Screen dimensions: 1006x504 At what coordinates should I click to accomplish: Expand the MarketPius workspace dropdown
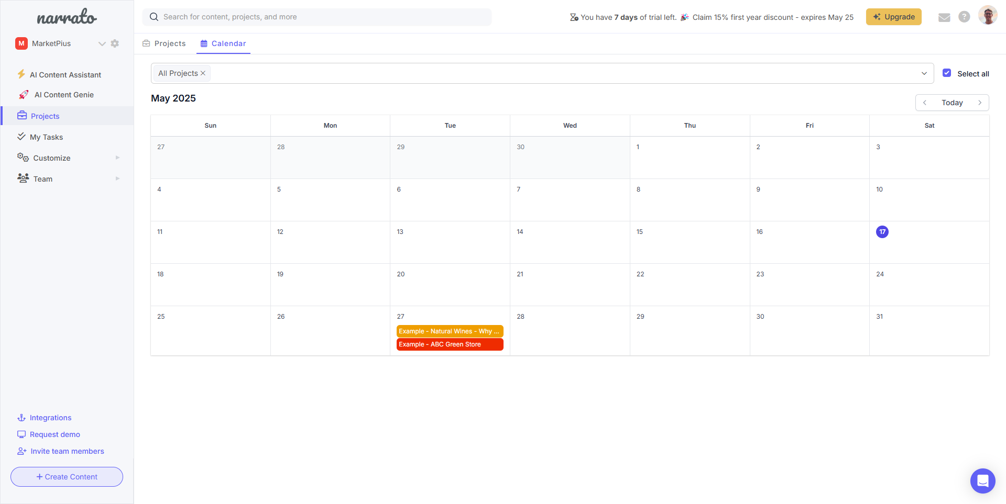(x=102, y=43)
